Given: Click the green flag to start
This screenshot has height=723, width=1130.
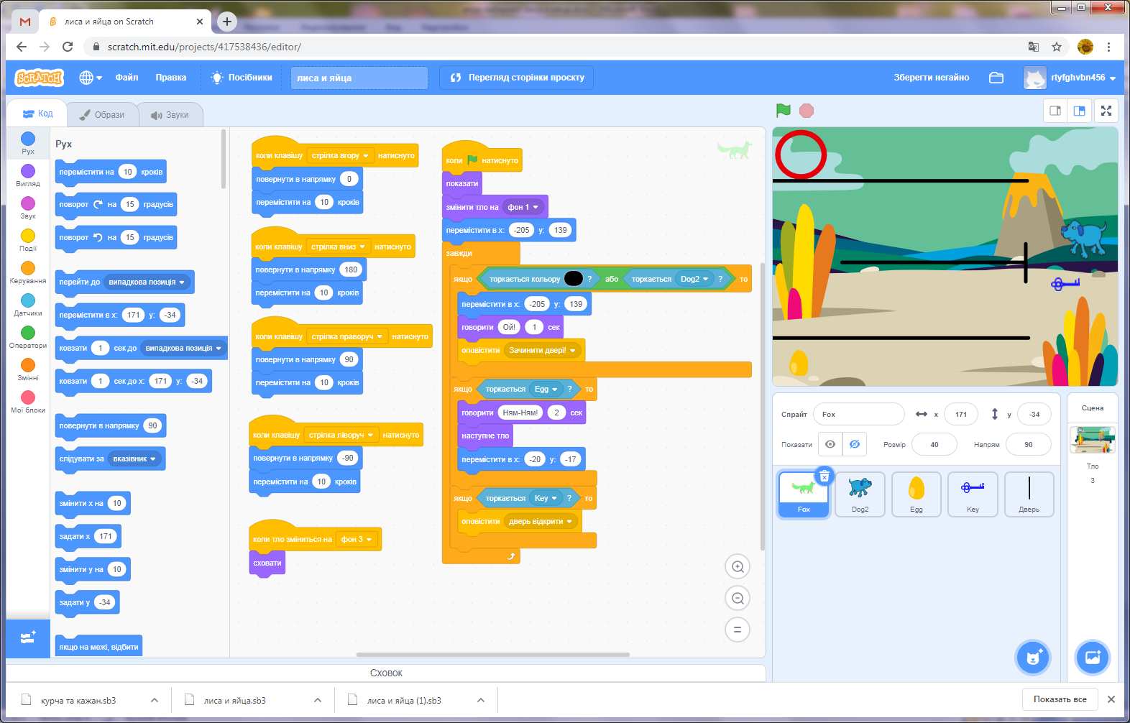Looking at the screenshot, I should (784, 111).
